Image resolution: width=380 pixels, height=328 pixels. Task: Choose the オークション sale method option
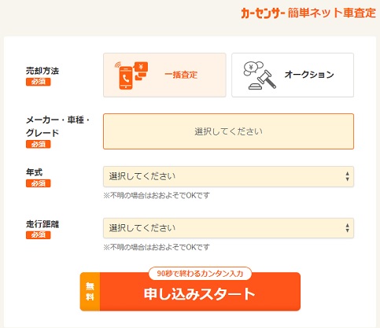click(x=293, y=76)
